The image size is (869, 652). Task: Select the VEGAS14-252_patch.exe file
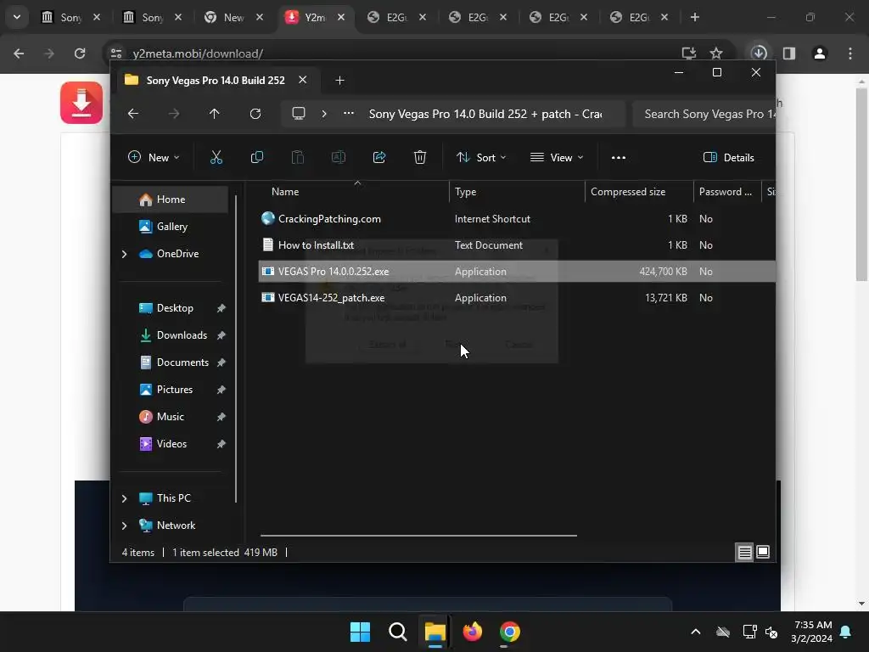click(331, 298)
